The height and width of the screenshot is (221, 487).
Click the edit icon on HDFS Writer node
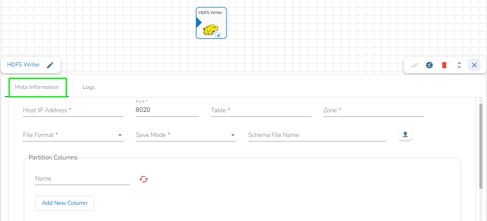[219, 35]
